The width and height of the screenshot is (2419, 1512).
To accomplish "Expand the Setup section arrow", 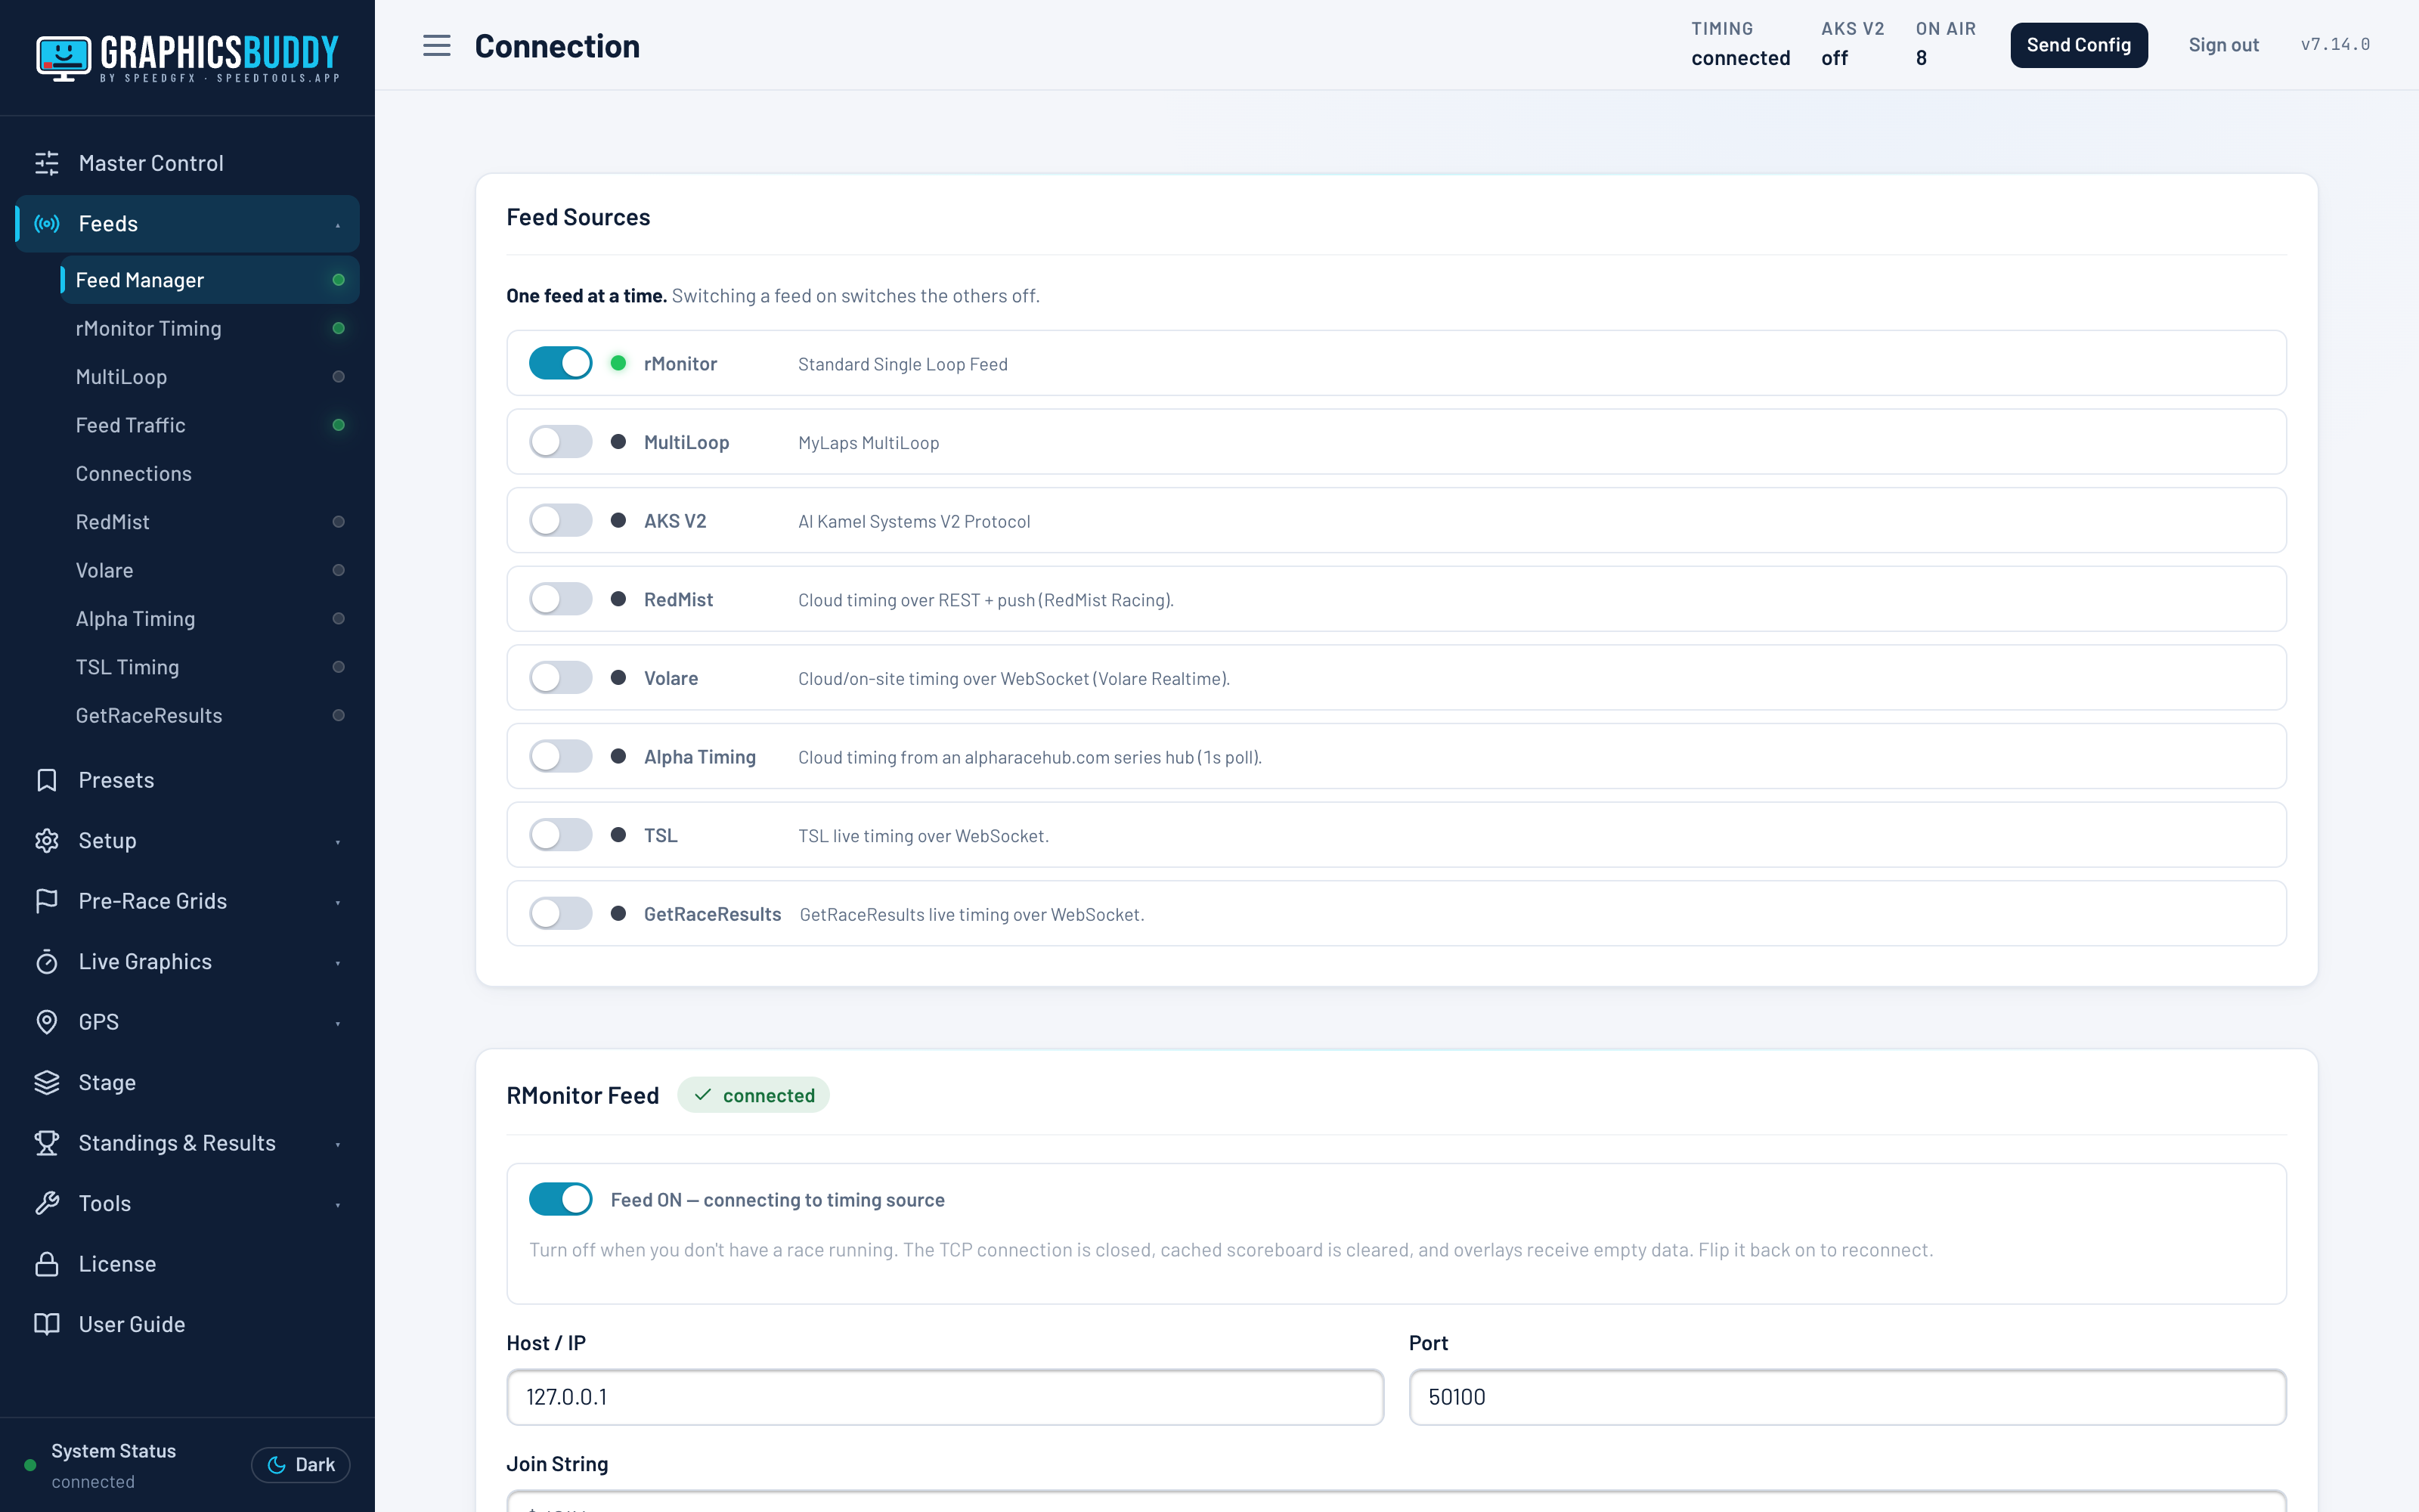I will 338,842.
